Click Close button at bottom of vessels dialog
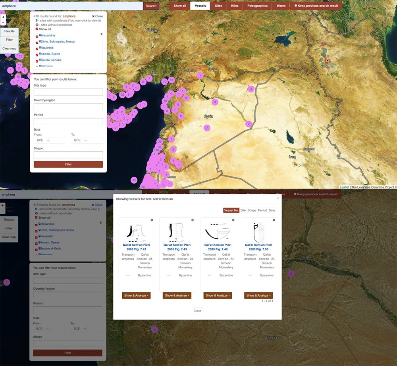Viewport: 397px width, 366px height. [197, 310]
